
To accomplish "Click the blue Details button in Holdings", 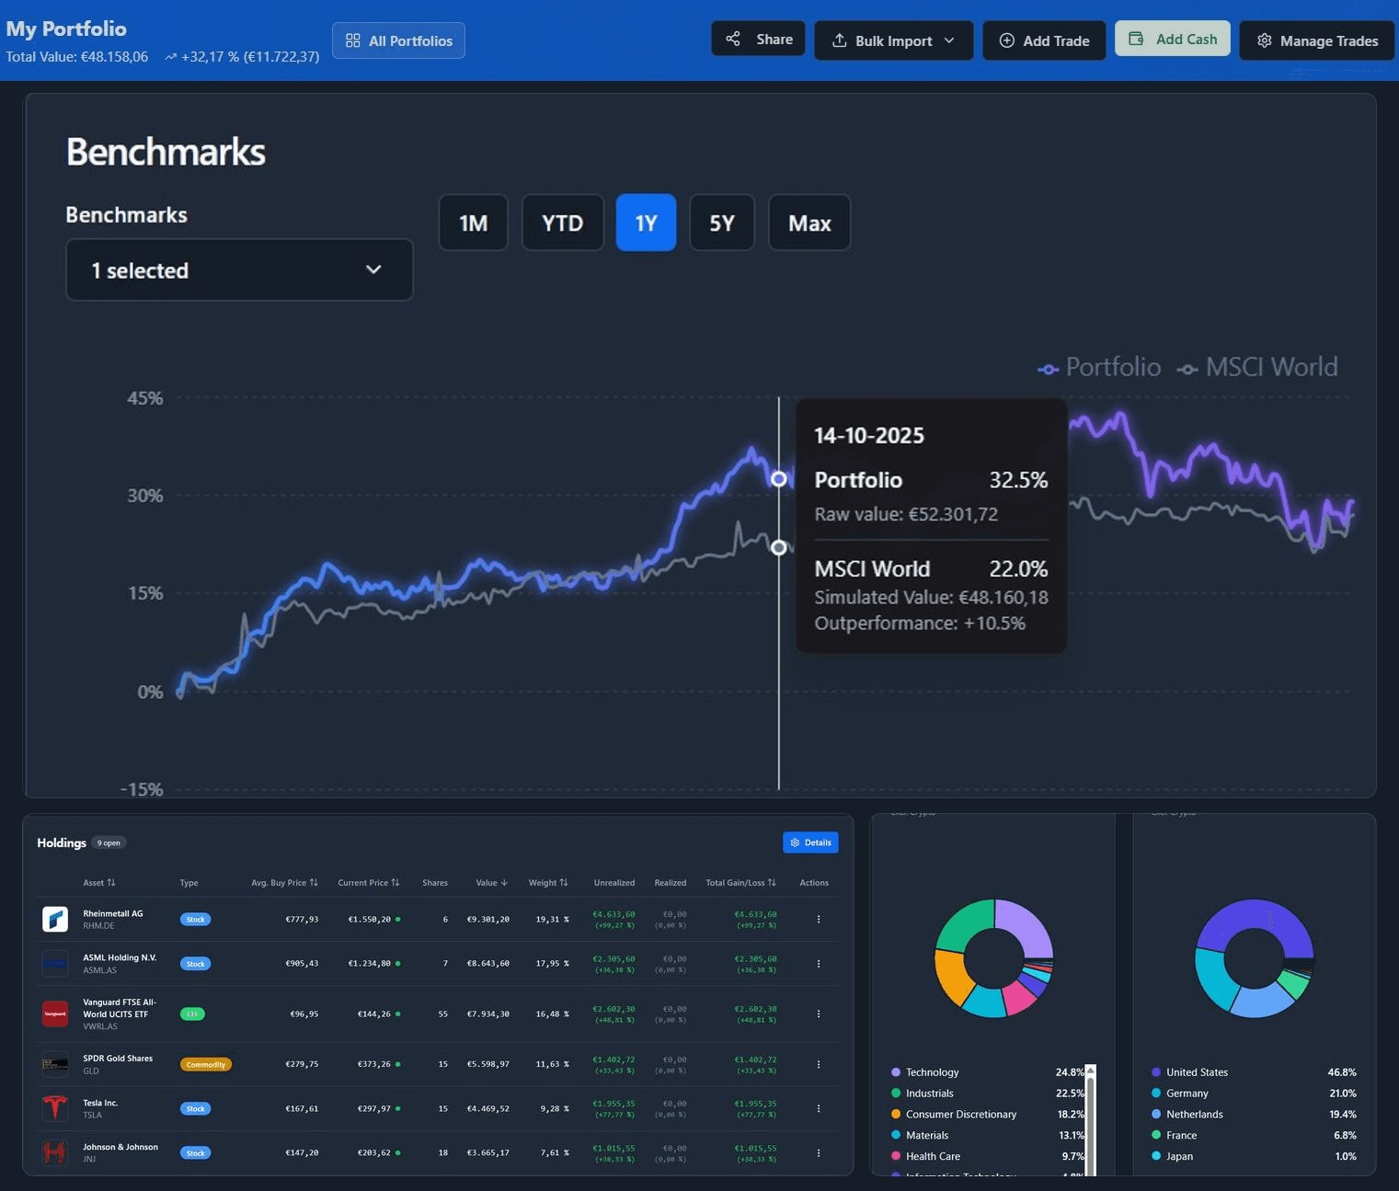I will point(810,842).
